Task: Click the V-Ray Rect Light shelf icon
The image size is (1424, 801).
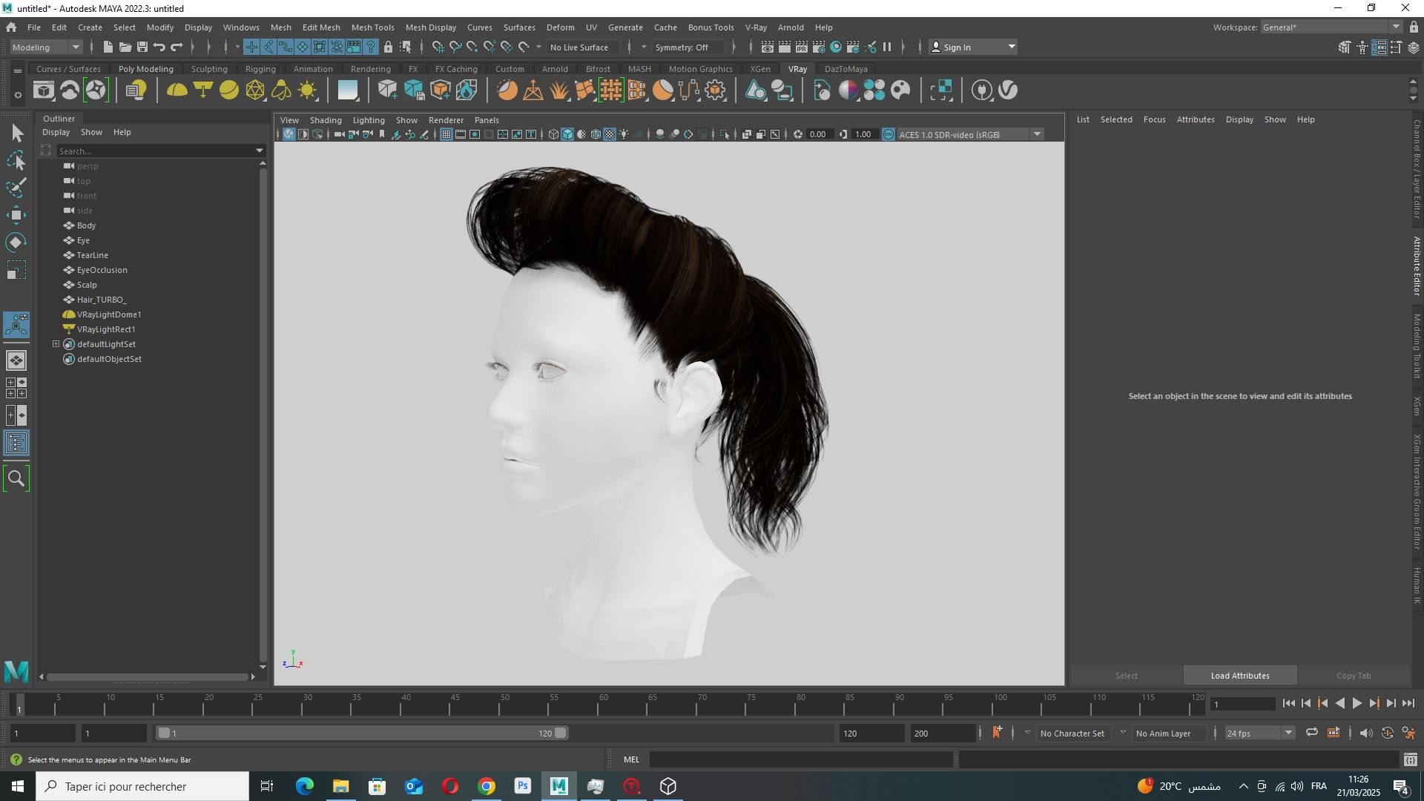Action: 202,90
